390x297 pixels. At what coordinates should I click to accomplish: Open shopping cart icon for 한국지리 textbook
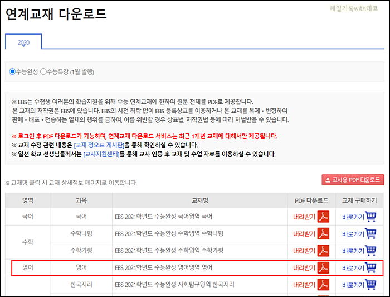(x=370, y=285)
